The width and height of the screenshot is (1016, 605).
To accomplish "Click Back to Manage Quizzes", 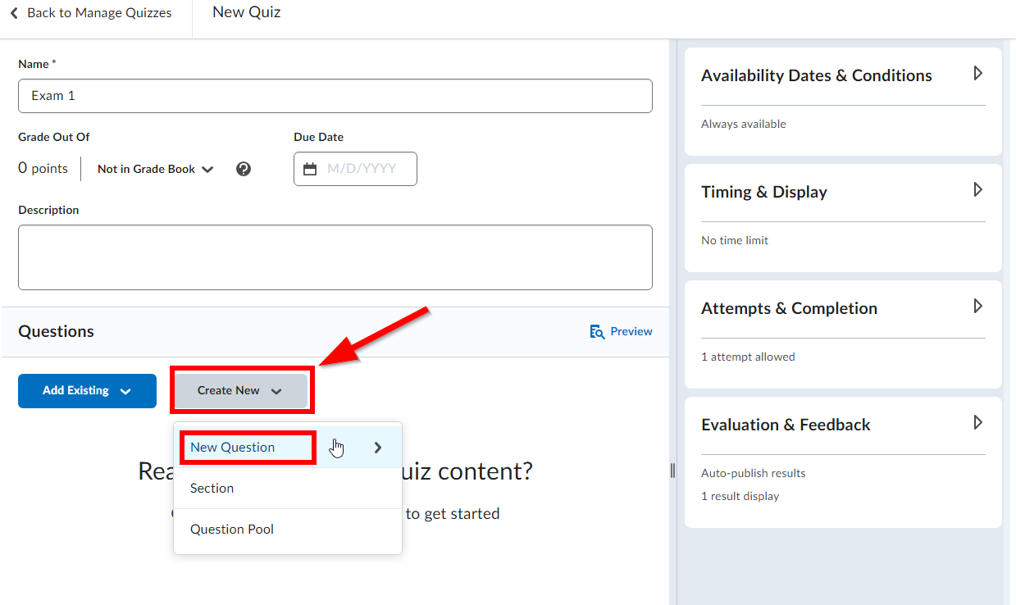I will tap(98, 12).
